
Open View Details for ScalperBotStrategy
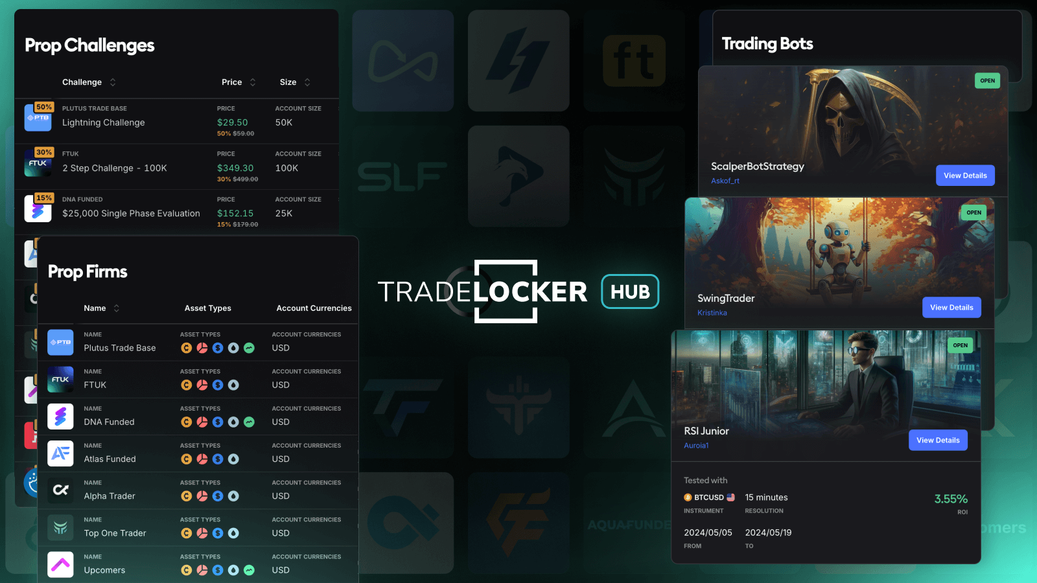coord(965,175)
